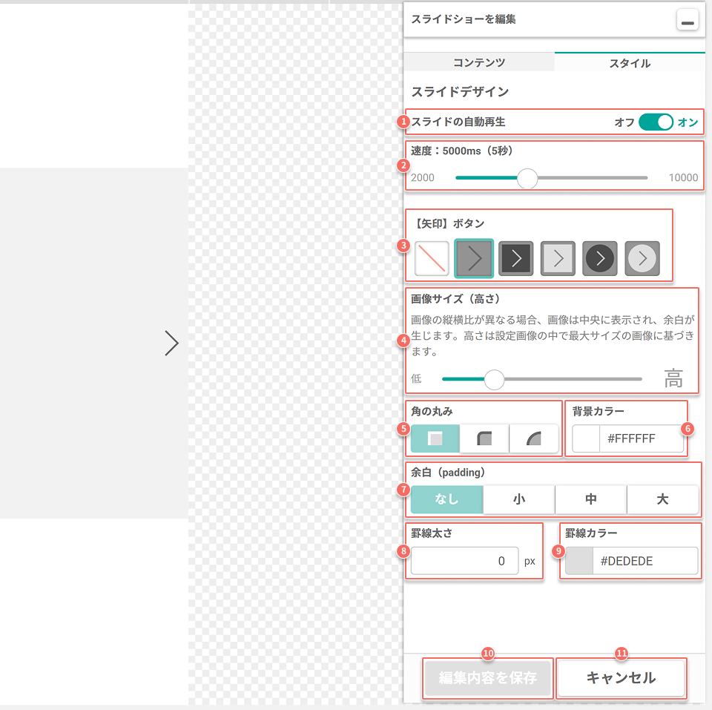Click the #DEDEDE border color field
This screenshot has height=710, width=712.
pyautogui.click(x=645, y=561)
